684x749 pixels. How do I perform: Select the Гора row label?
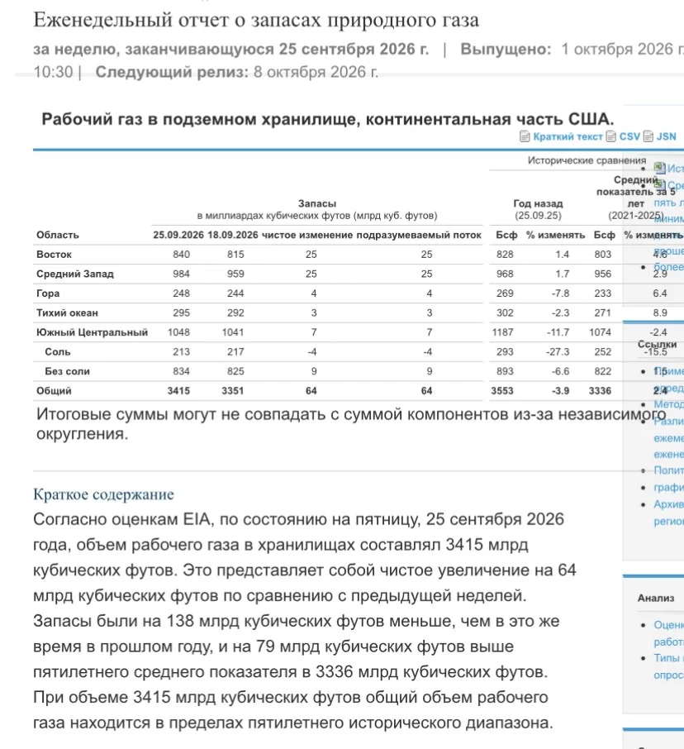point(48,293)
